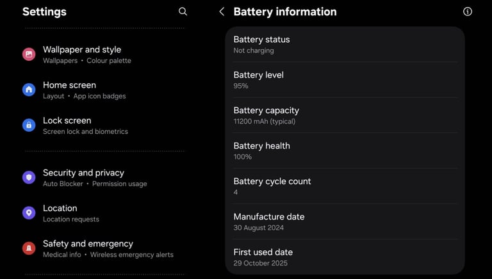Tap the Battery level row
The width and height of the screenshot is (492, 279).
tap(345, 80)
